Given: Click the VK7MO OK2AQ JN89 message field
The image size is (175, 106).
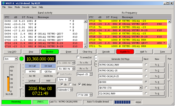Looking at the screenshot, I should pyautogui.click(x=120, y=65).
